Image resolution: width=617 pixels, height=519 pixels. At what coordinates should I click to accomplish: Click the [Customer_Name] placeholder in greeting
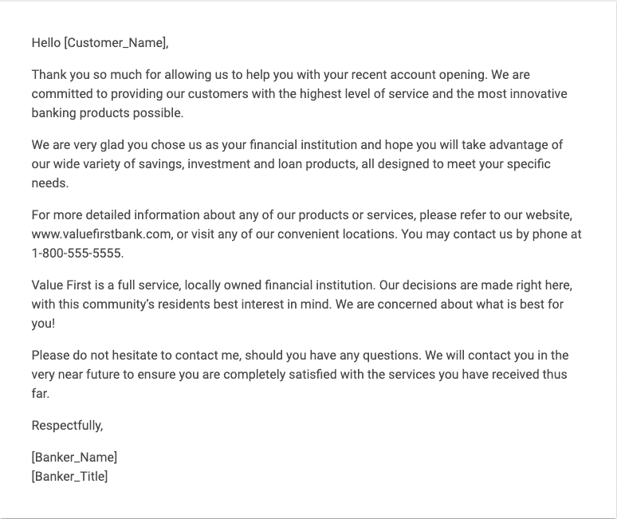(116, 42)
